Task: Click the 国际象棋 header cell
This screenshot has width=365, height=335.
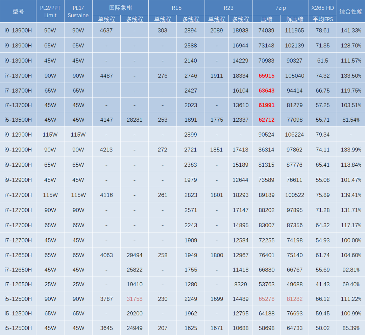Action: (120, 8)
